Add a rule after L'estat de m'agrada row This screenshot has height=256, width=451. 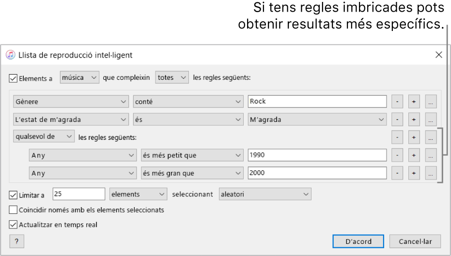[x=414, y=120]
